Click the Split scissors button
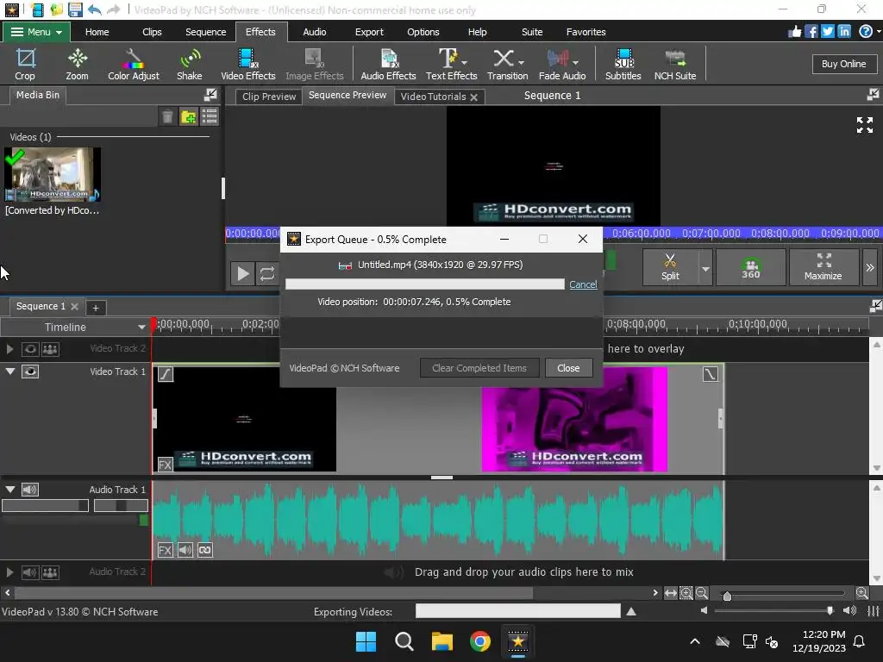 [670, 267]
